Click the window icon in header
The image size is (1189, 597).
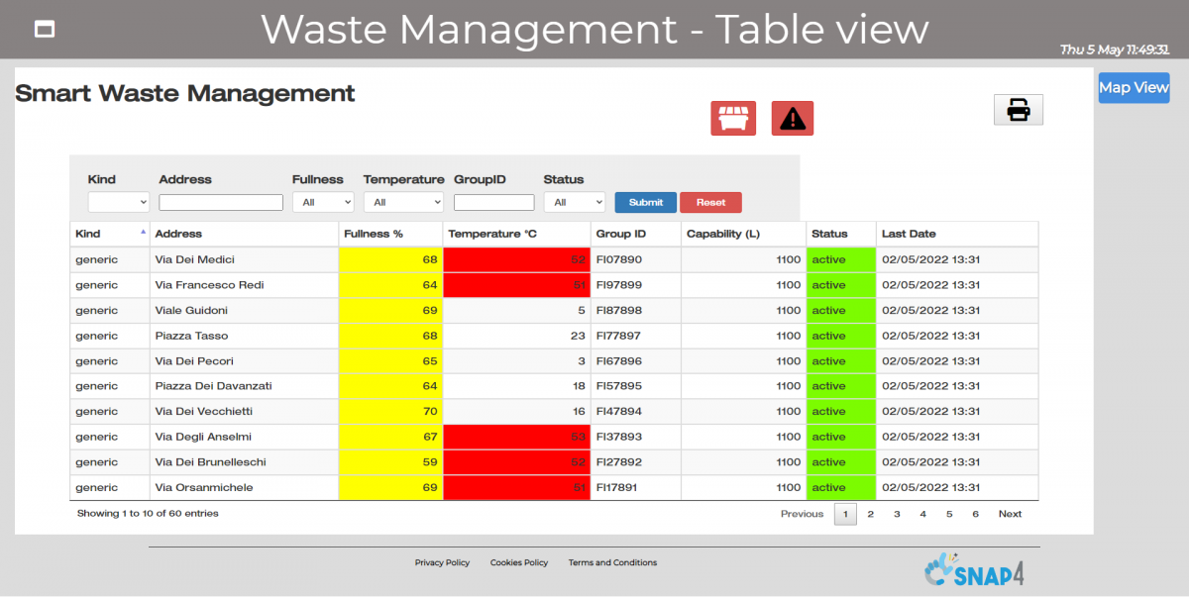45,29
